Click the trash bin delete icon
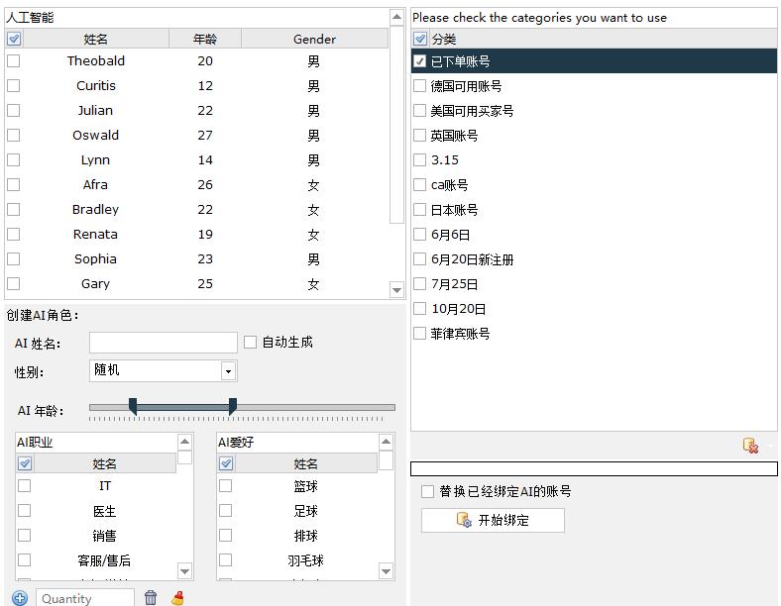The width and height of the screenshot is (781, 606). pos(151,597)
